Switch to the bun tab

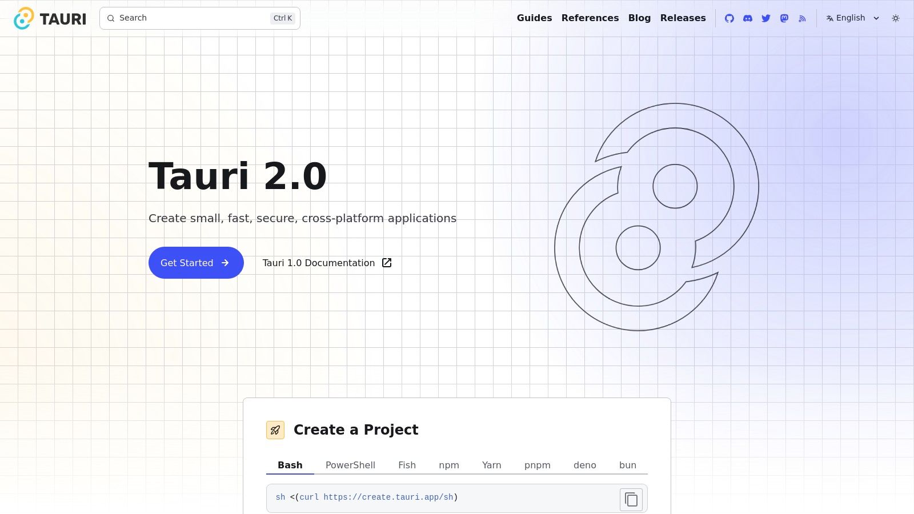coord(628,465)
